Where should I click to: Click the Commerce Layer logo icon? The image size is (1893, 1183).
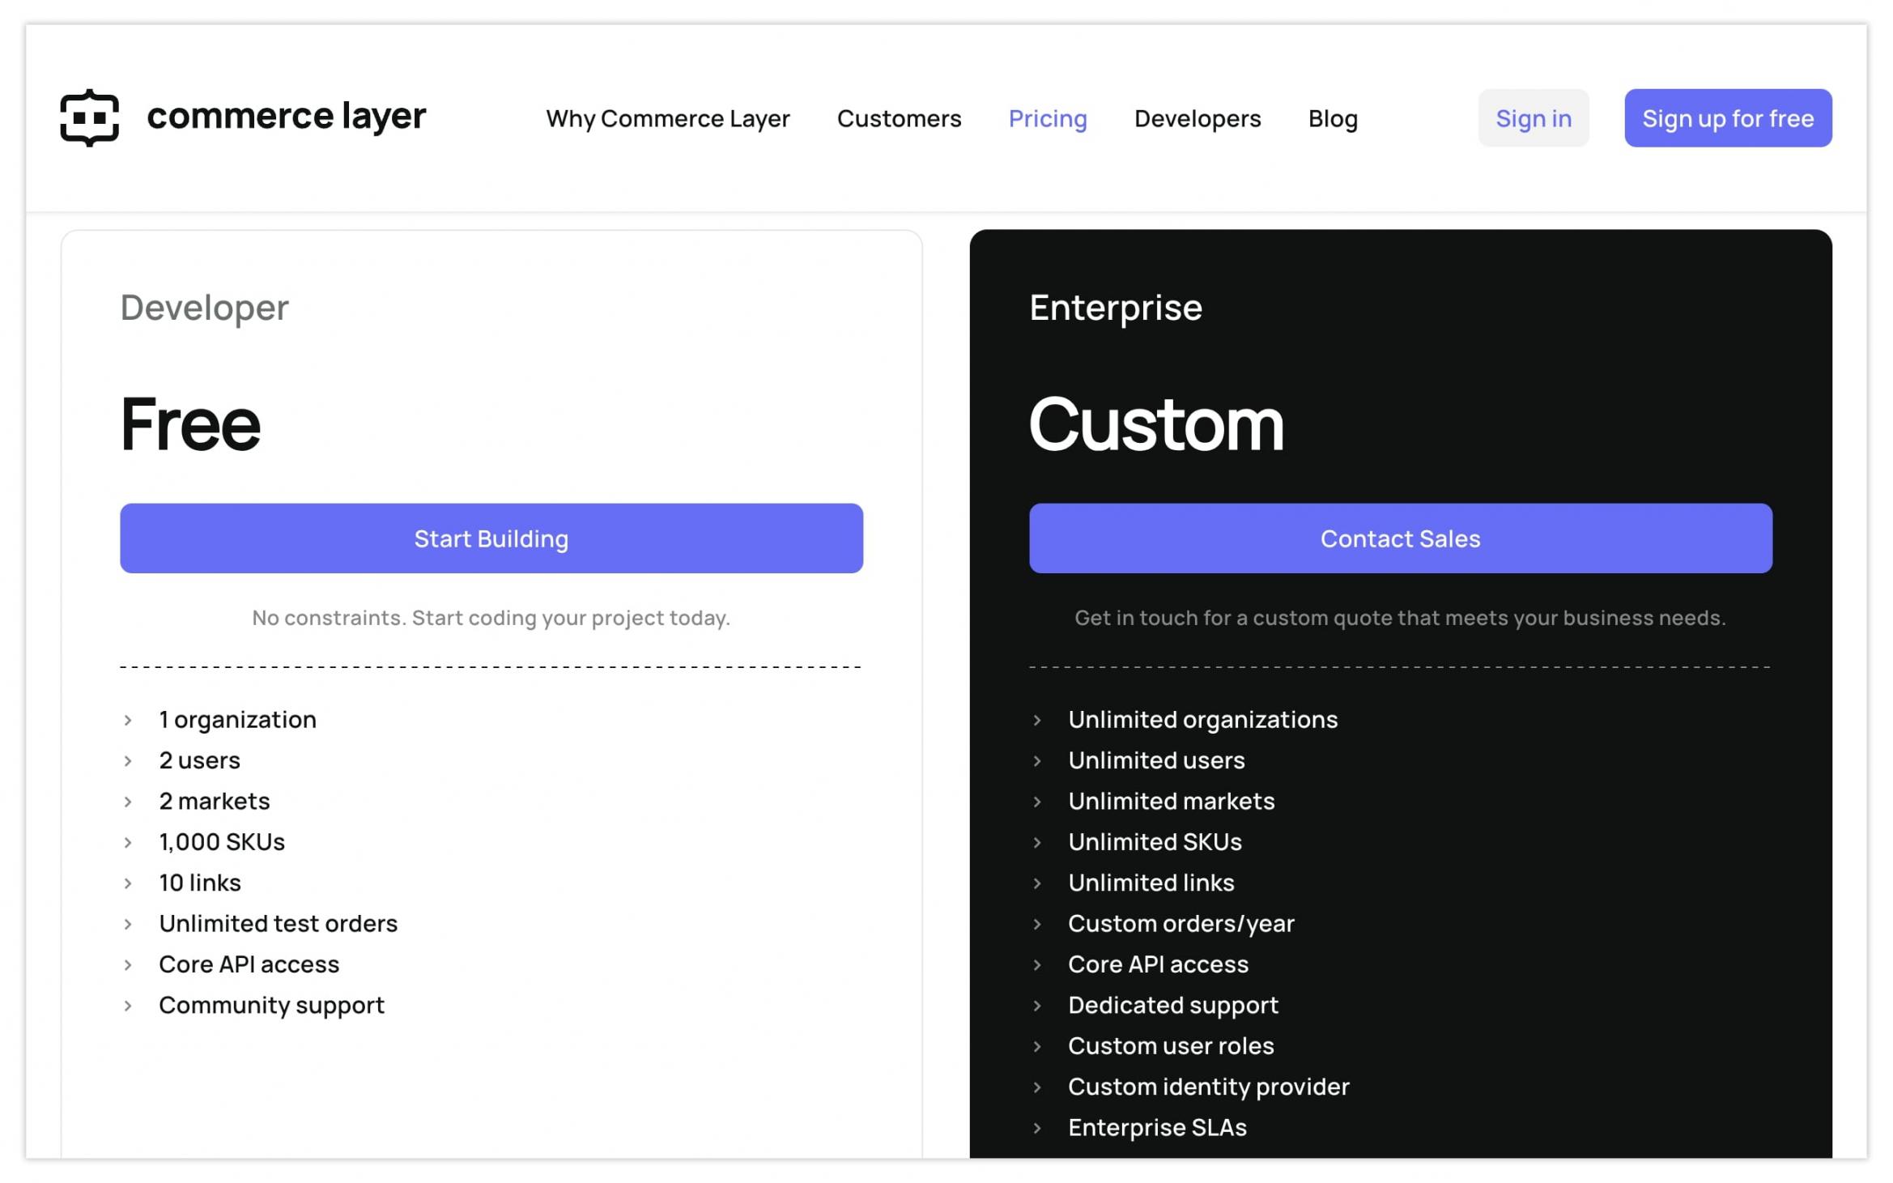pyautogui.click(x=90, y=118)
